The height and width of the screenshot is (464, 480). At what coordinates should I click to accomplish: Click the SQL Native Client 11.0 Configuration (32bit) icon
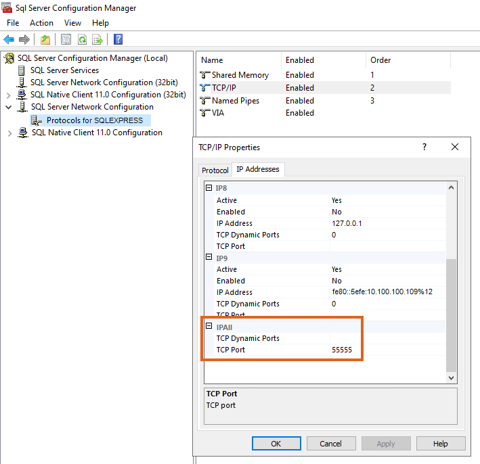point(22,95)
